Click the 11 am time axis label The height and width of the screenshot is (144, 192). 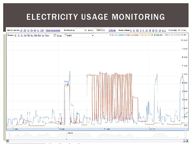[107, 129]
